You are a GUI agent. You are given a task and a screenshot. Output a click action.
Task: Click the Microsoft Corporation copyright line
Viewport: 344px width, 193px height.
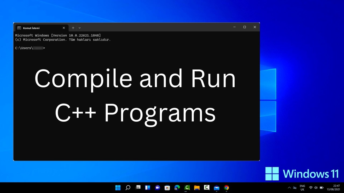63,40
